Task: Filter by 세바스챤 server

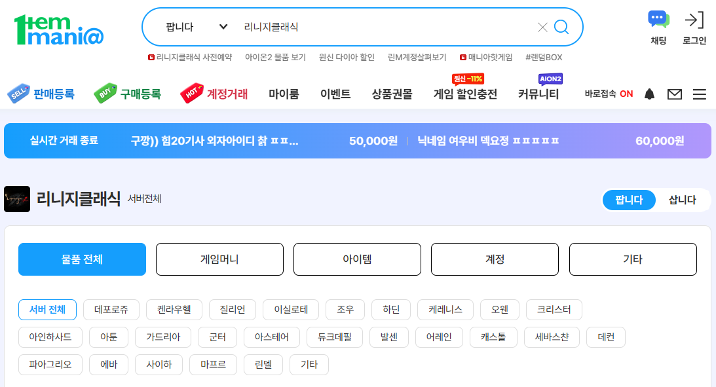Action: tap(552, 337)
